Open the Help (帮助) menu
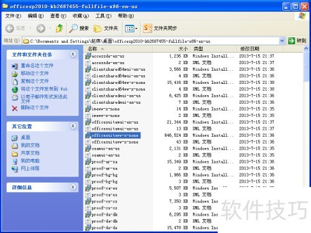The image size is (311, 233). point(126,16)
